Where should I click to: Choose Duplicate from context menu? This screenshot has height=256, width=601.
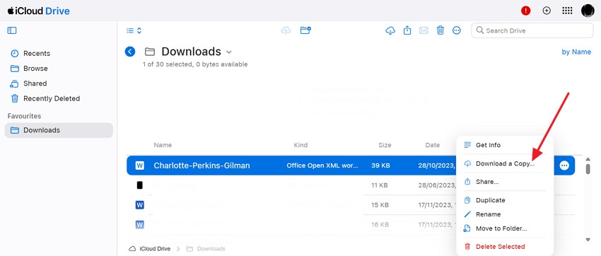505,200
